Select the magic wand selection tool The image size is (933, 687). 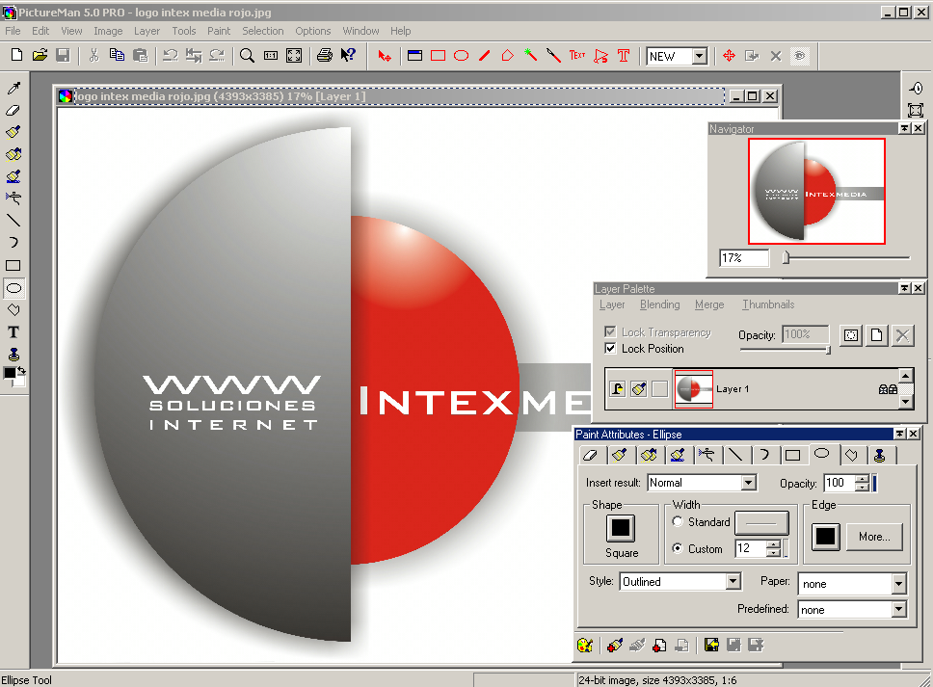tap(530, 55)
